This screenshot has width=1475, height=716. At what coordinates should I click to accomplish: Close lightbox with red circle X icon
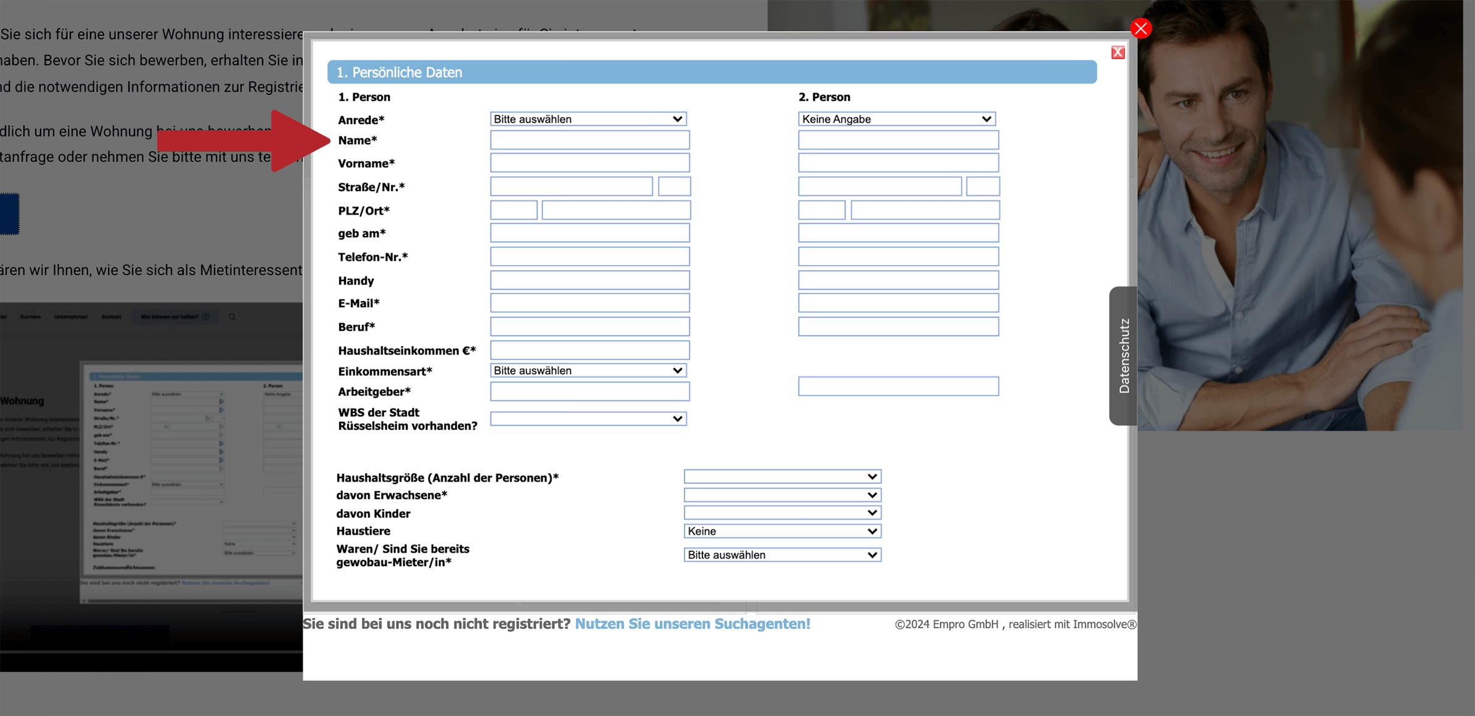1140,28
